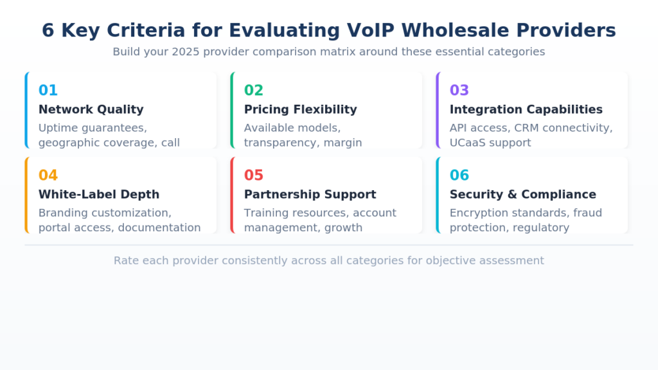Click the Branding customization description text

pyautogui.click(x=120, y=220)
